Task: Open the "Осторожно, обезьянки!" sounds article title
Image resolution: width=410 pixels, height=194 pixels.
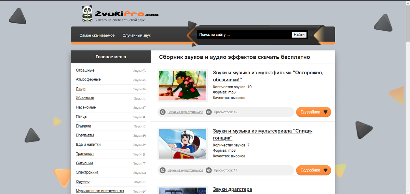Action: tap(268, 76)
